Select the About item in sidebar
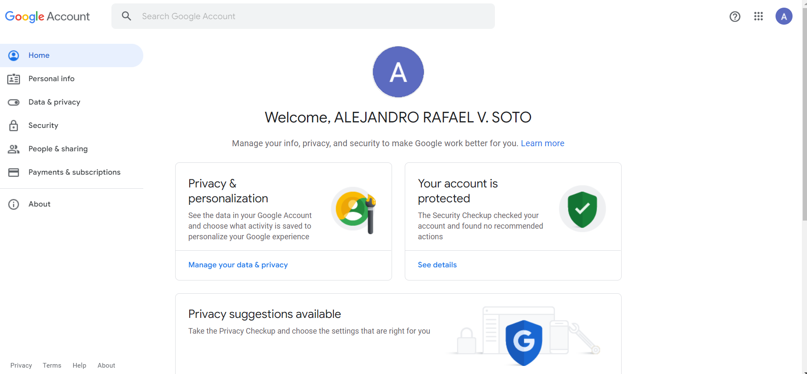Screen dimensions: 807x374 [40, 204]
